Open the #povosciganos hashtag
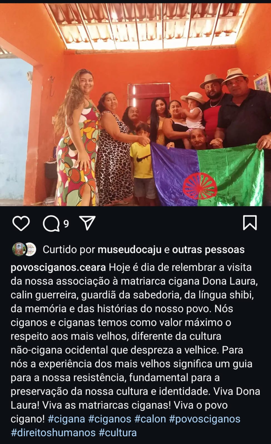 coord(205,419)
